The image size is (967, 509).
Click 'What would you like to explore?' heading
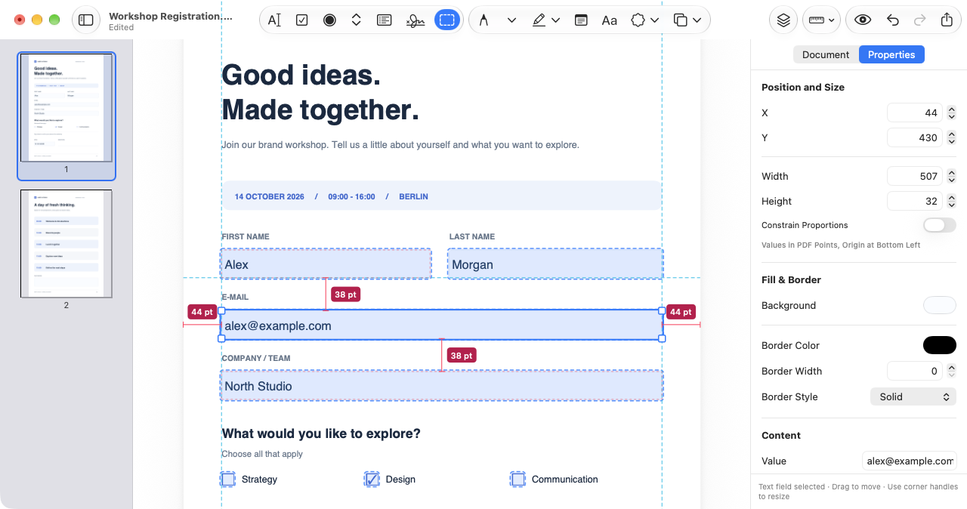point(321,433)
